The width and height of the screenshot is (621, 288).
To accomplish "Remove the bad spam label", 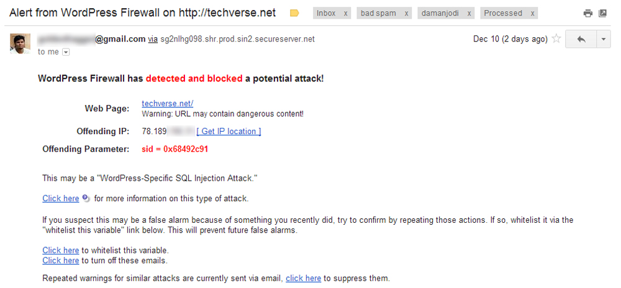I will pyautogui.click(x=406, y=14).
